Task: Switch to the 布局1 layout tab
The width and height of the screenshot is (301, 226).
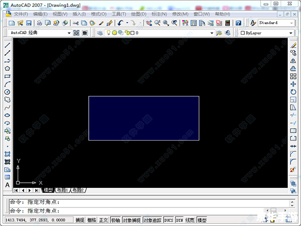Action: 63,190
